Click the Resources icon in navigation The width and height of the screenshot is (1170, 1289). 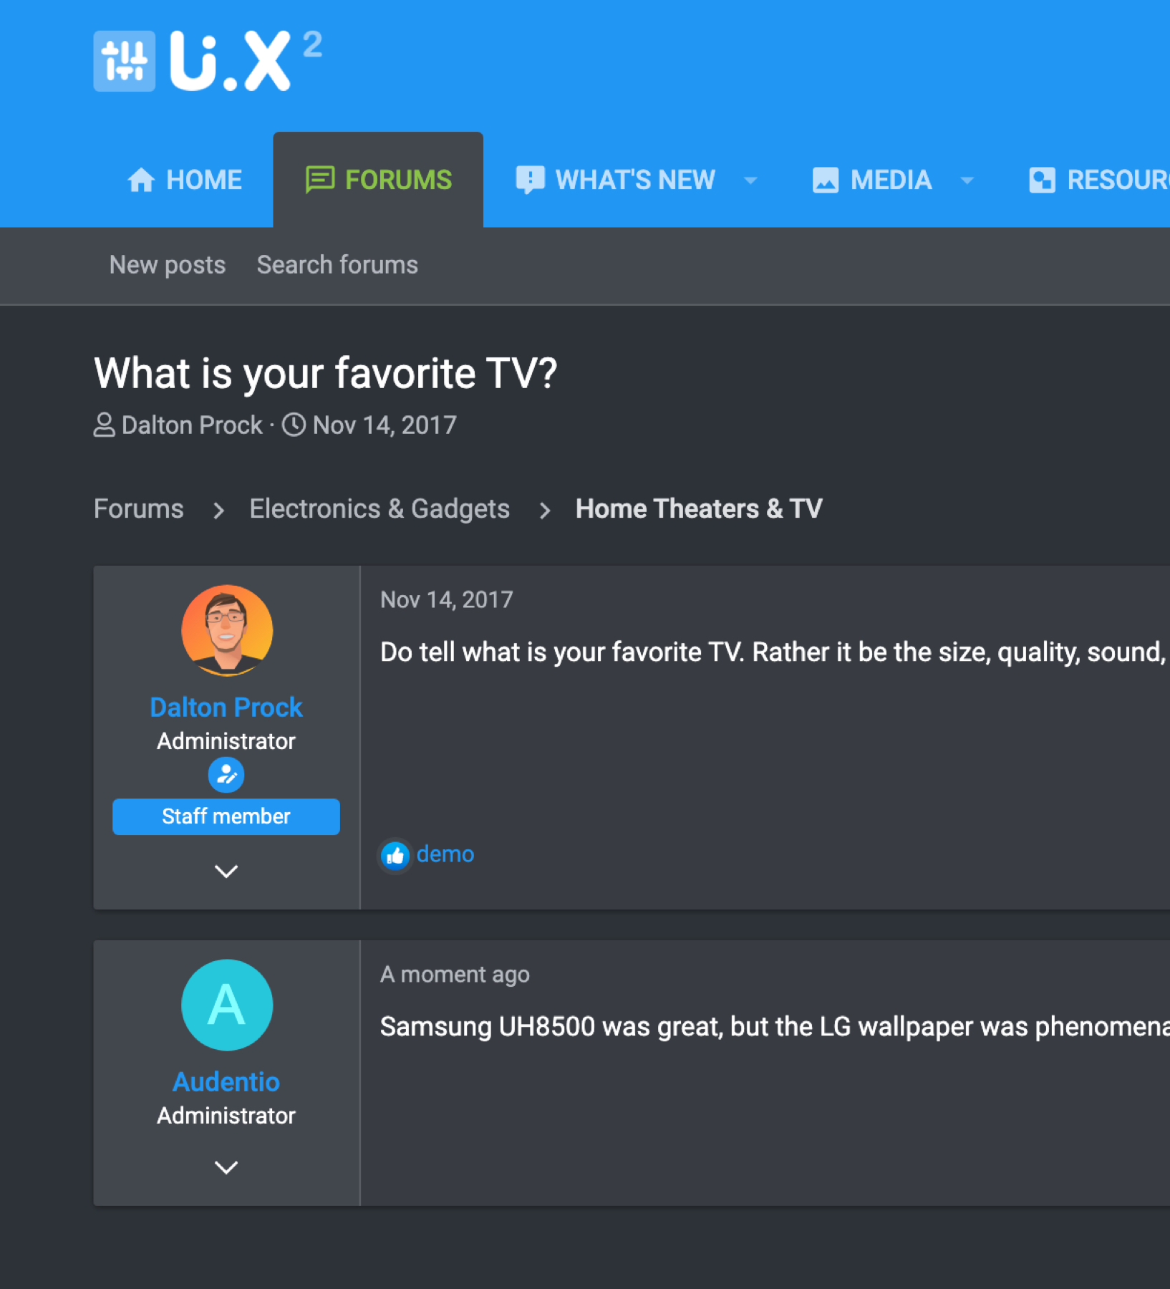coord(1043,180)
